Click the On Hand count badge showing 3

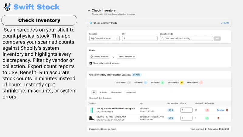(x=146, y=83)
